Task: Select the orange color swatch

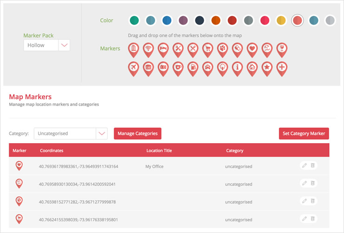Action: point(215,20)
